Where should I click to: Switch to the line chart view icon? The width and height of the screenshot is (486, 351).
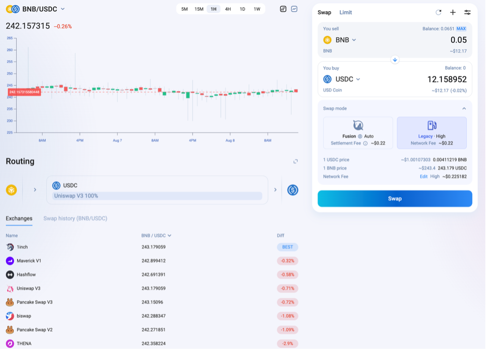tap(294, 9)
